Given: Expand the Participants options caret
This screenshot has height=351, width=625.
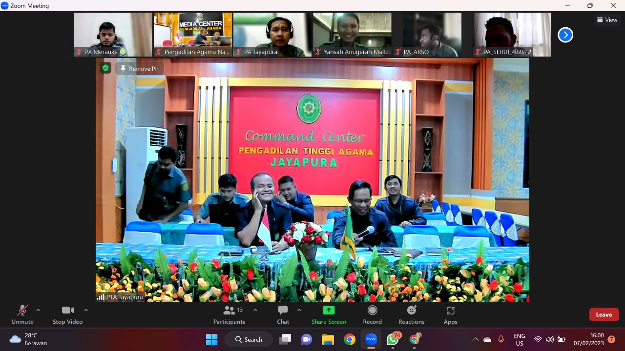Looking at the screenshot, I should pyautogui.click(x=255, y=310).
